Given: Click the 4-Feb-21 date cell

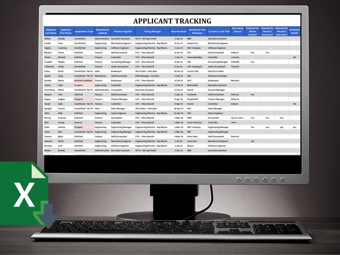Looking at the screenshot, I should click(x=179, y=80).
